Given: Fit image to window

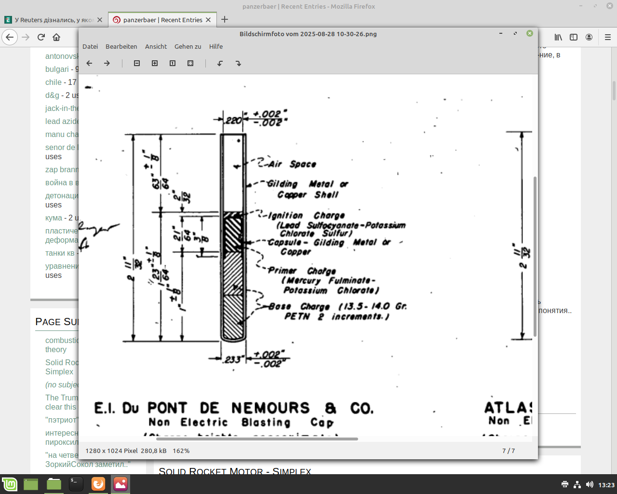Looking at the screenshot, I should [x=190, y=63].
